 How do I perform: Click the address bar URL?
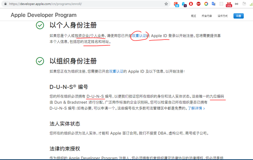pos(45,4)
